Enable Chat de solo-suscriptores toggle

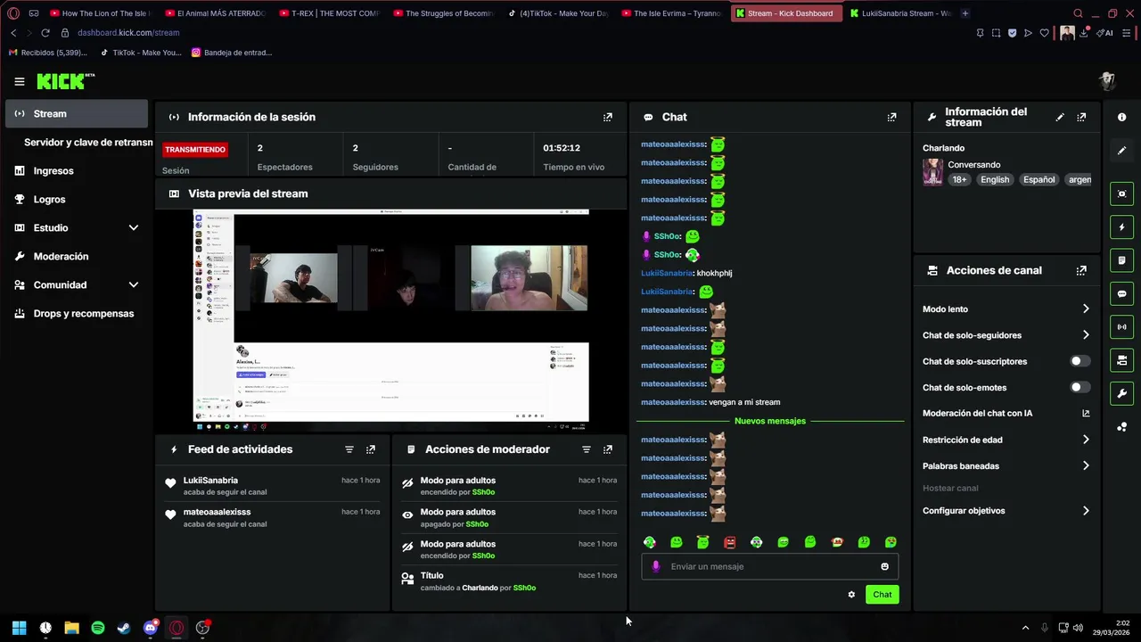point(1079,361)
